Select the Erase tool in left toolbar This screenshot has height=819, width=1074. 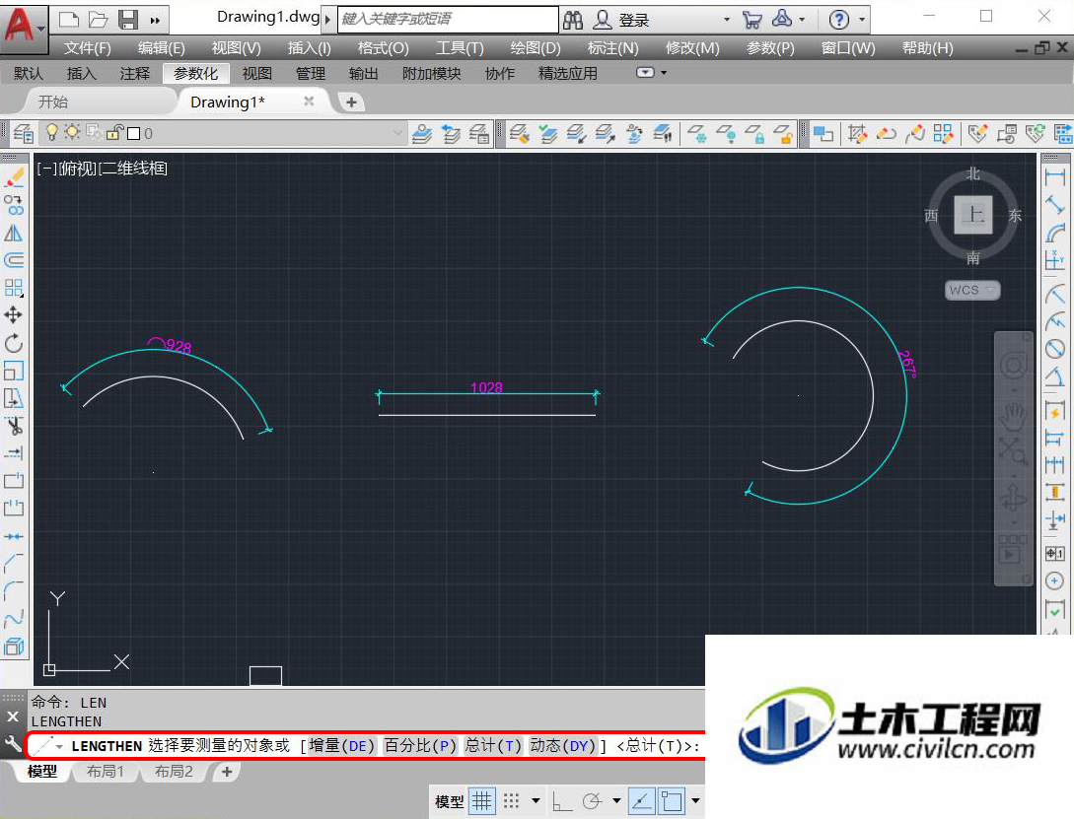point(14,178)
